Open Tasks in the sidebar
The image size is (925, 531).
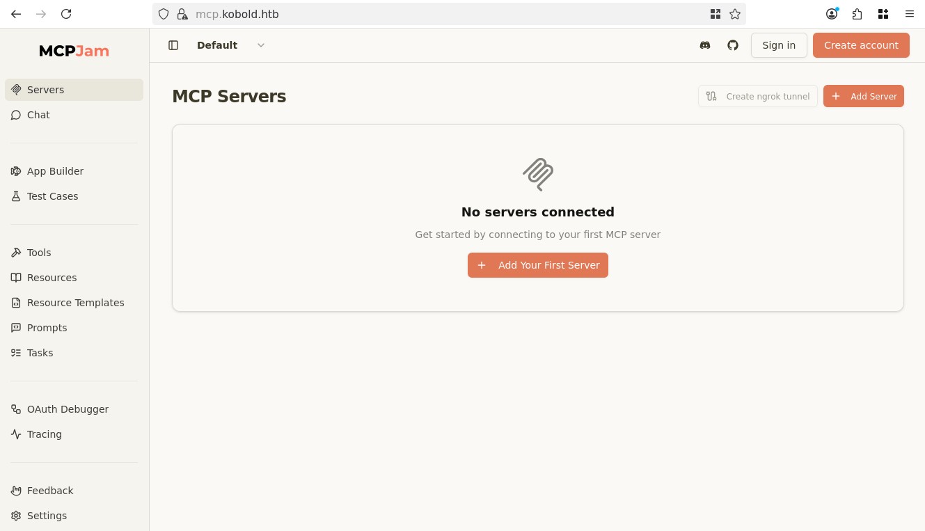tap(74, 353)
